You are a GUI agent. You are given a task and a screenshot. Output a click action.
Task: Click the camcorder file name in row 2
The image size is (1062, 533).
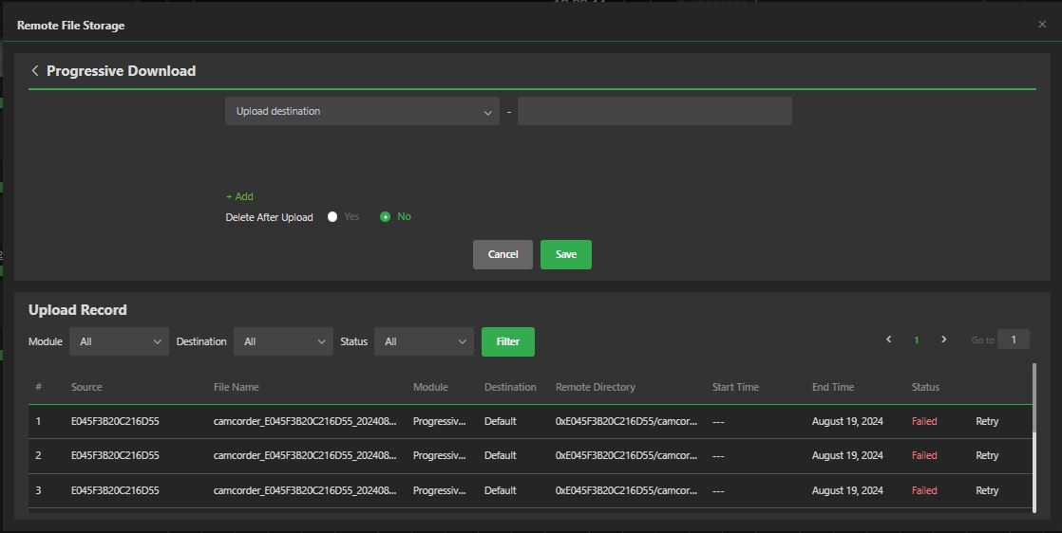(305, 456)
